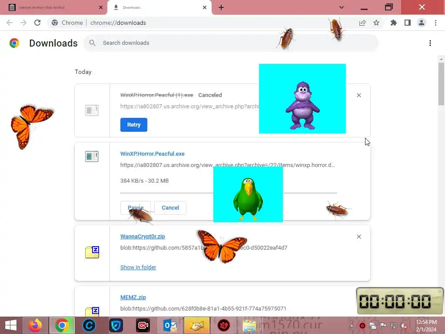
Task: Click the github blob URL under WannaCrypt0r.zip
Action: tap(204, 247)
